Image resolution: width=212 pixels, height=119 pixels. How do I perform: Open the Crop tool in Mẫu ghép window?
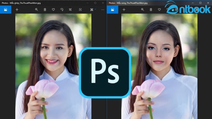(70, 10)
